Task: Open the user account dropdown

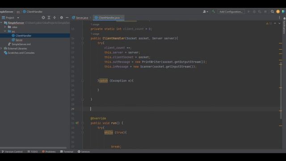Action: click(206, 12)
